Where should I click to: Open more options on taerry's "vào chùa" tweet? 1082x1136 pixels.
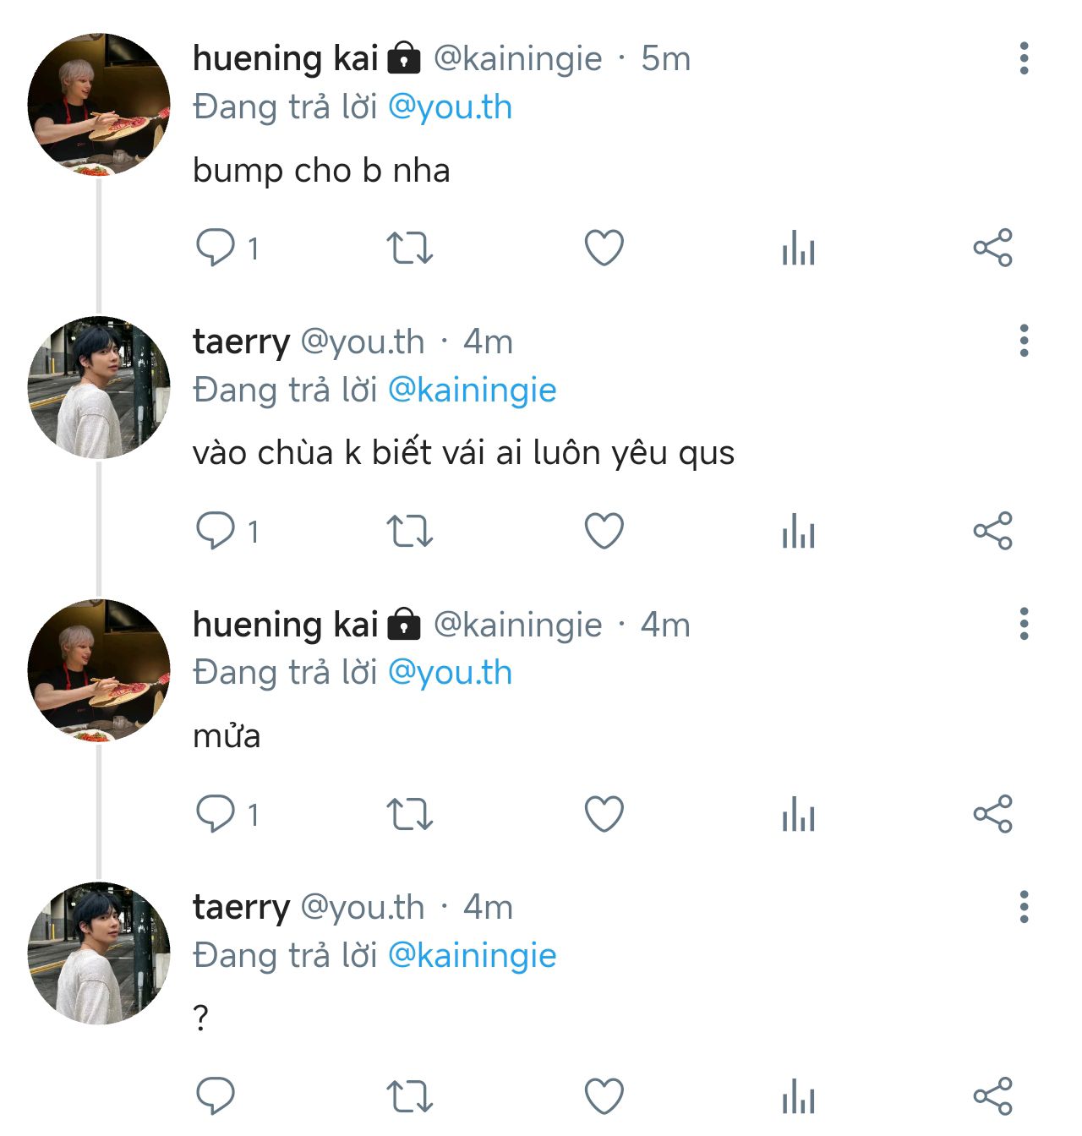(x=1024, y=341)
